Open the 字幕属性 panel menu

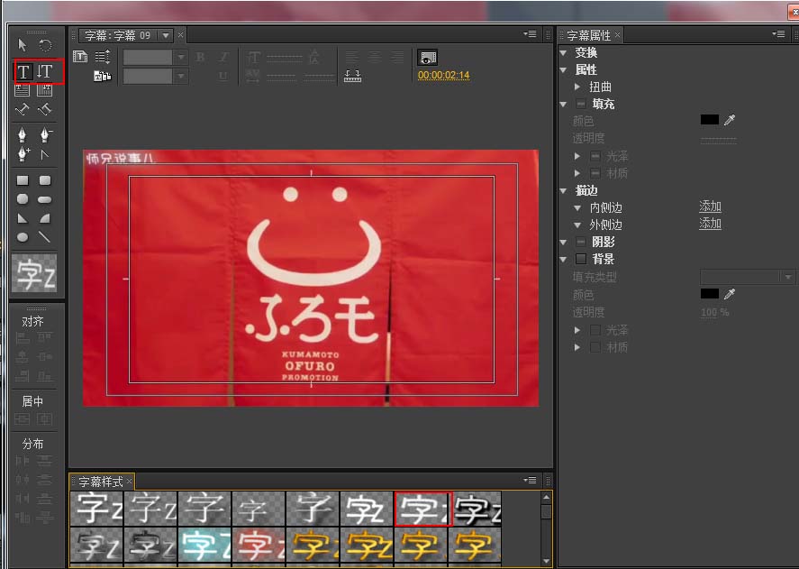[x=776, y=34]
